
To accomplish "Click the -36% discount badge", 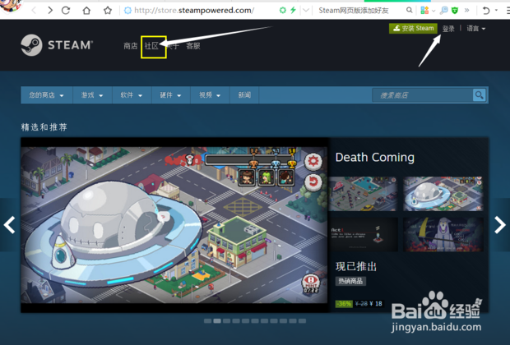I will pyautogui.click(x=344, y=304).
